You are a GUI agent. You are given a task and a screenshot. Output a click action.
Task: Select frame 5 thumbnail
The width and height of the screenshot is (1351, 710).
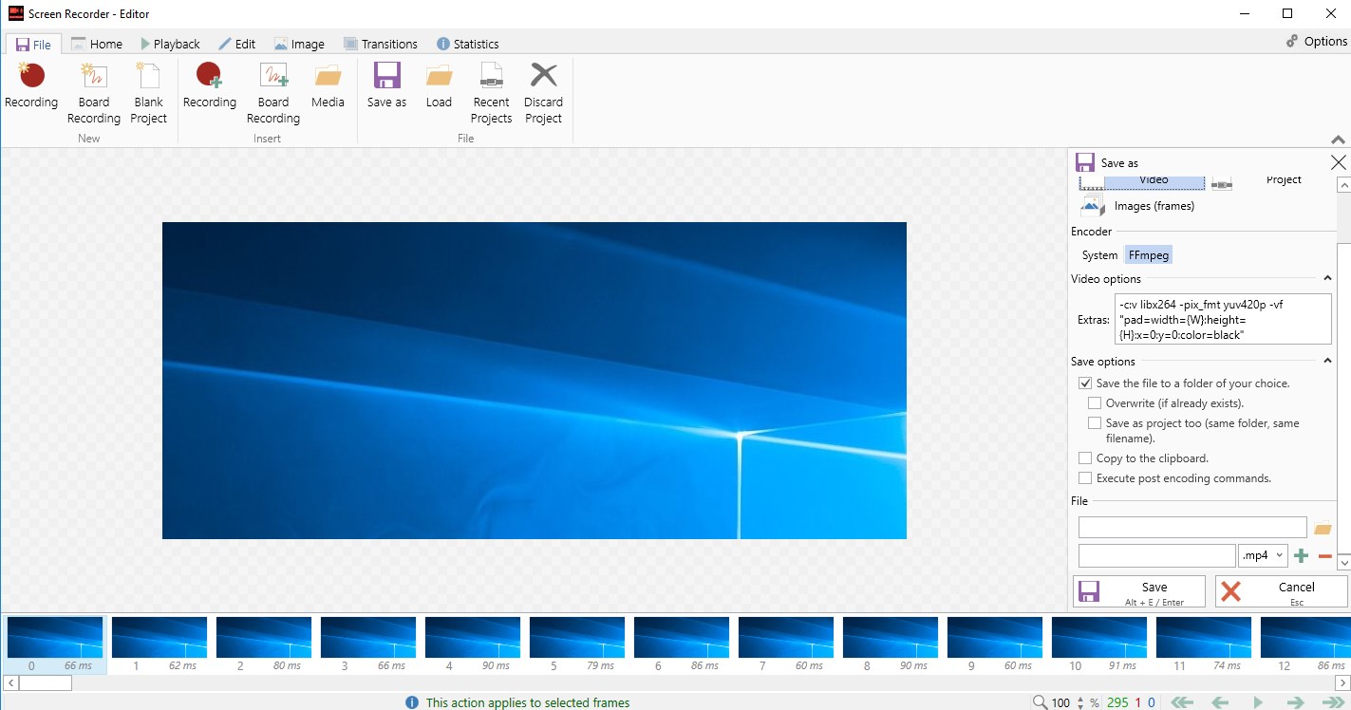[x=577, y=645]
